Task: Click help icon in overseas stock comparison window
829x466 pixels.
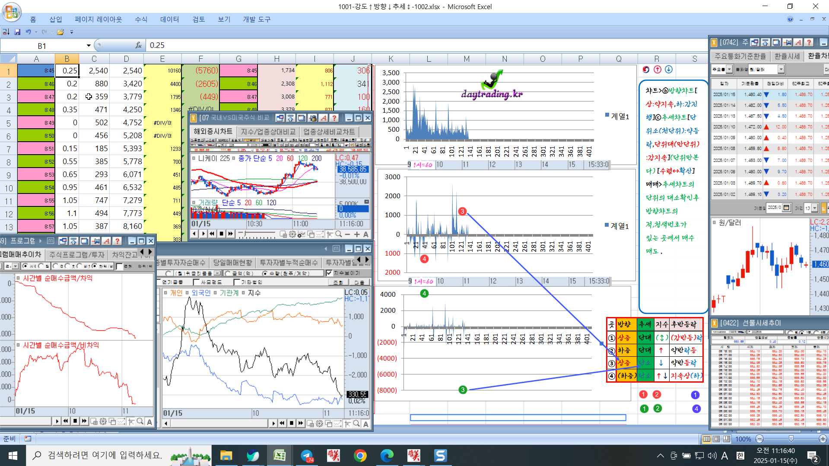Action: 334,118
